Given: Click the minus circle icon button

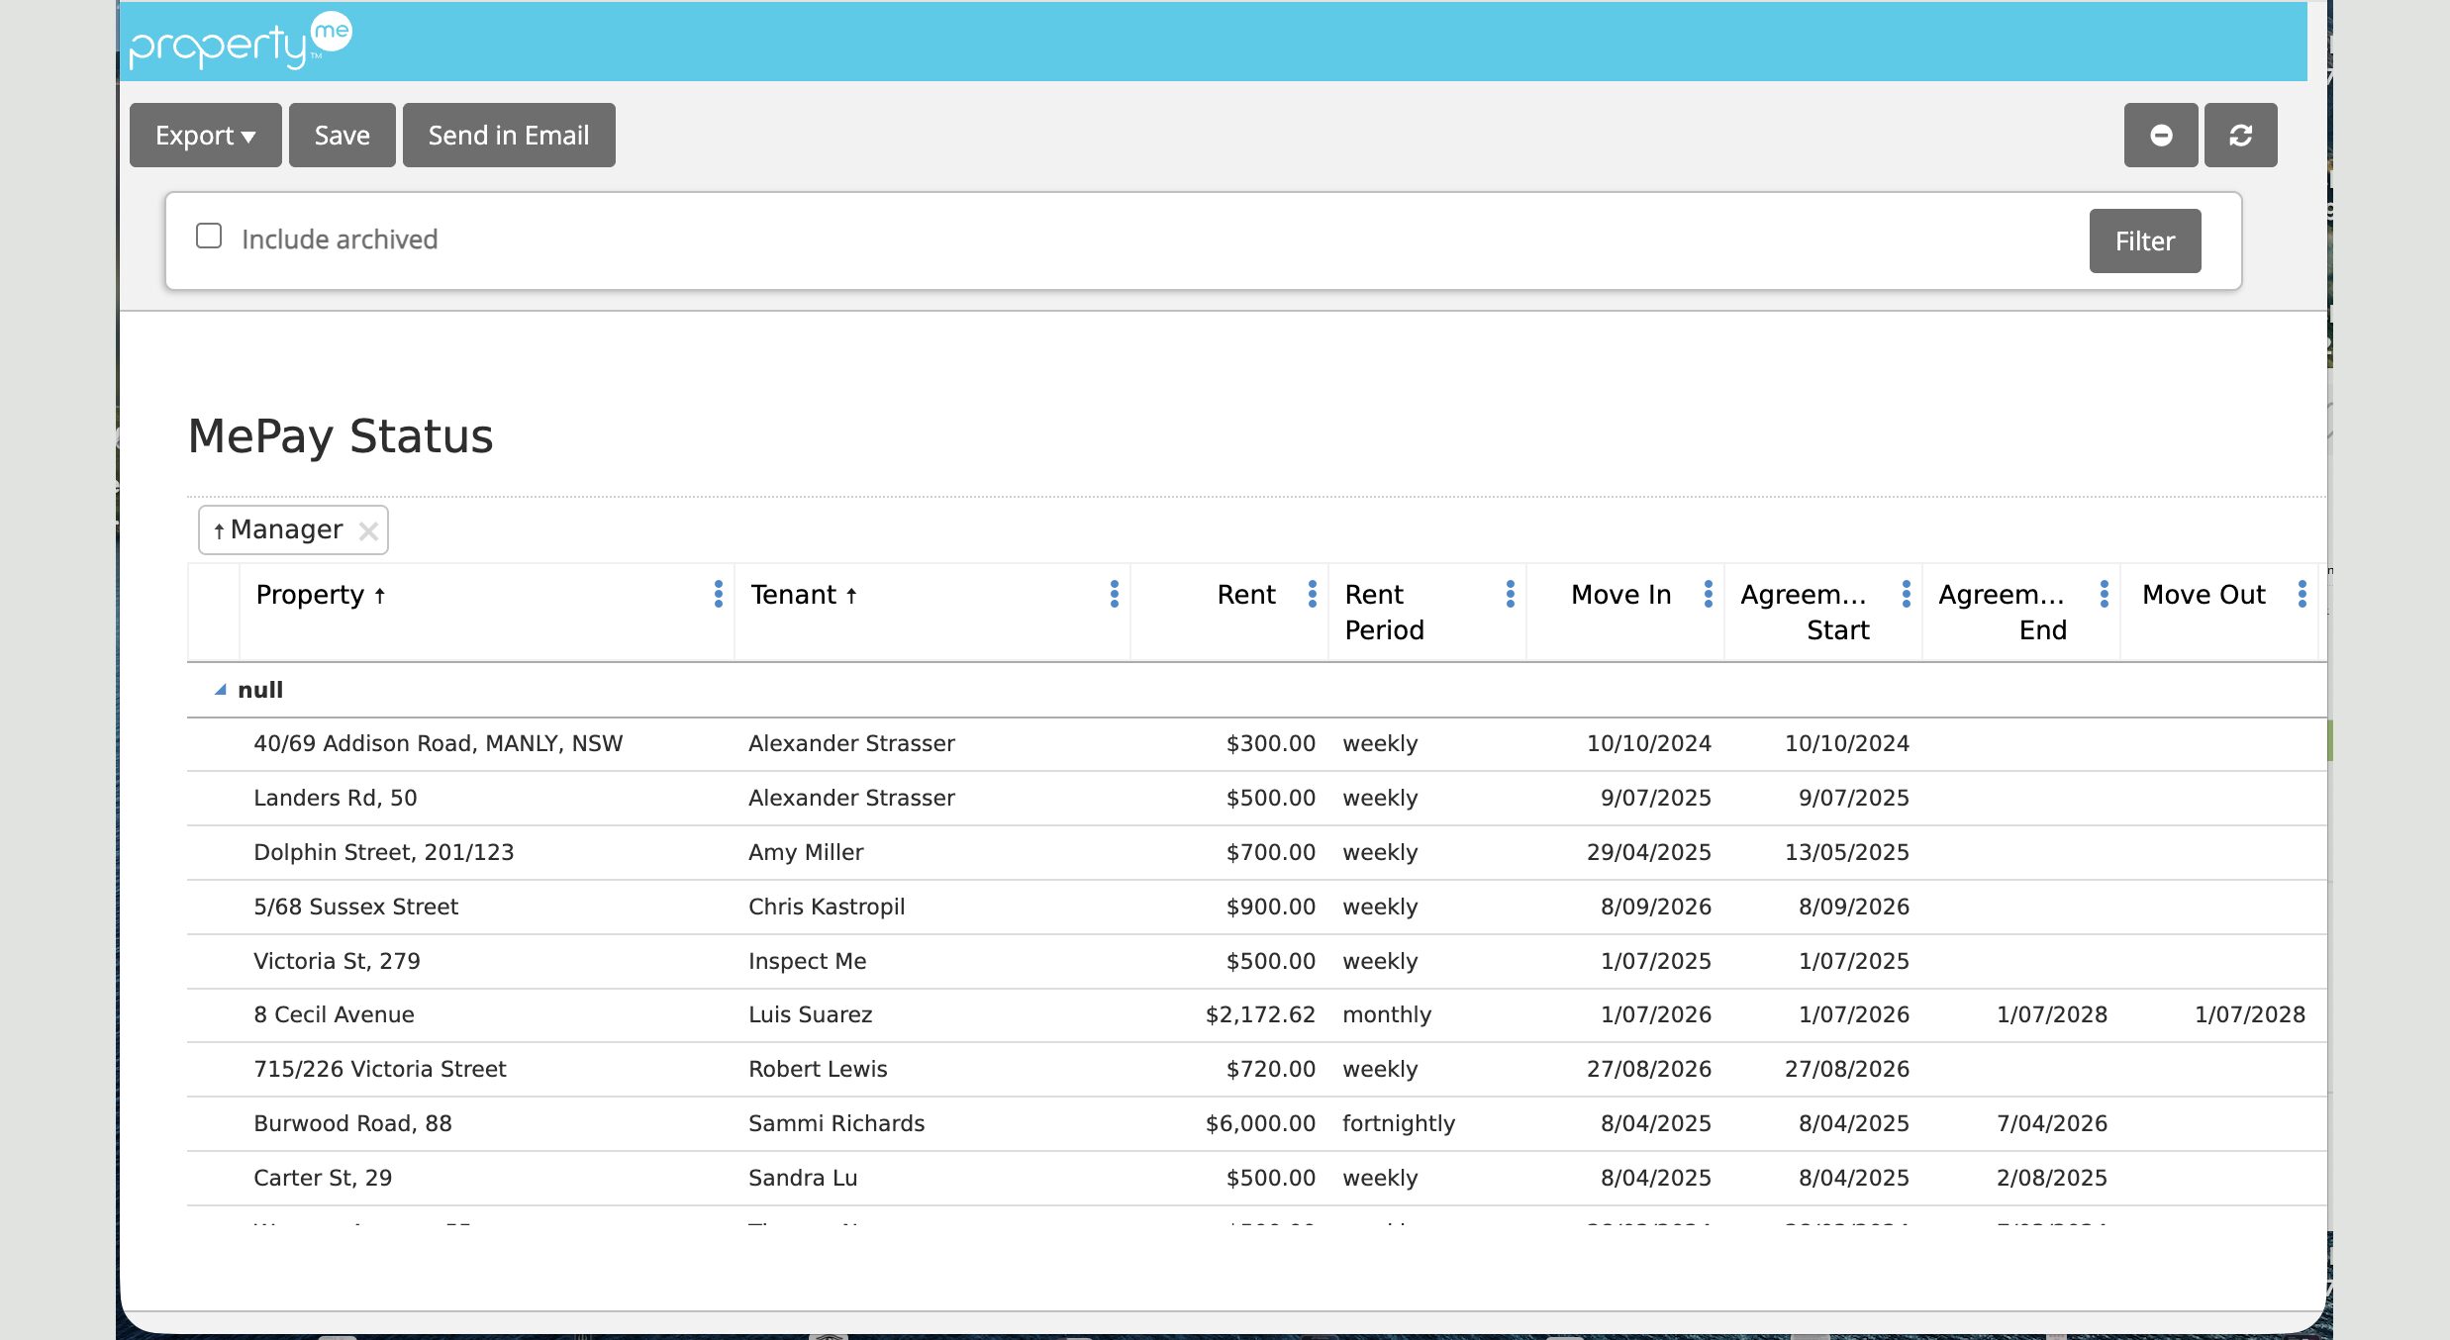Looking at the screenshot, I should pos(2161,136).
